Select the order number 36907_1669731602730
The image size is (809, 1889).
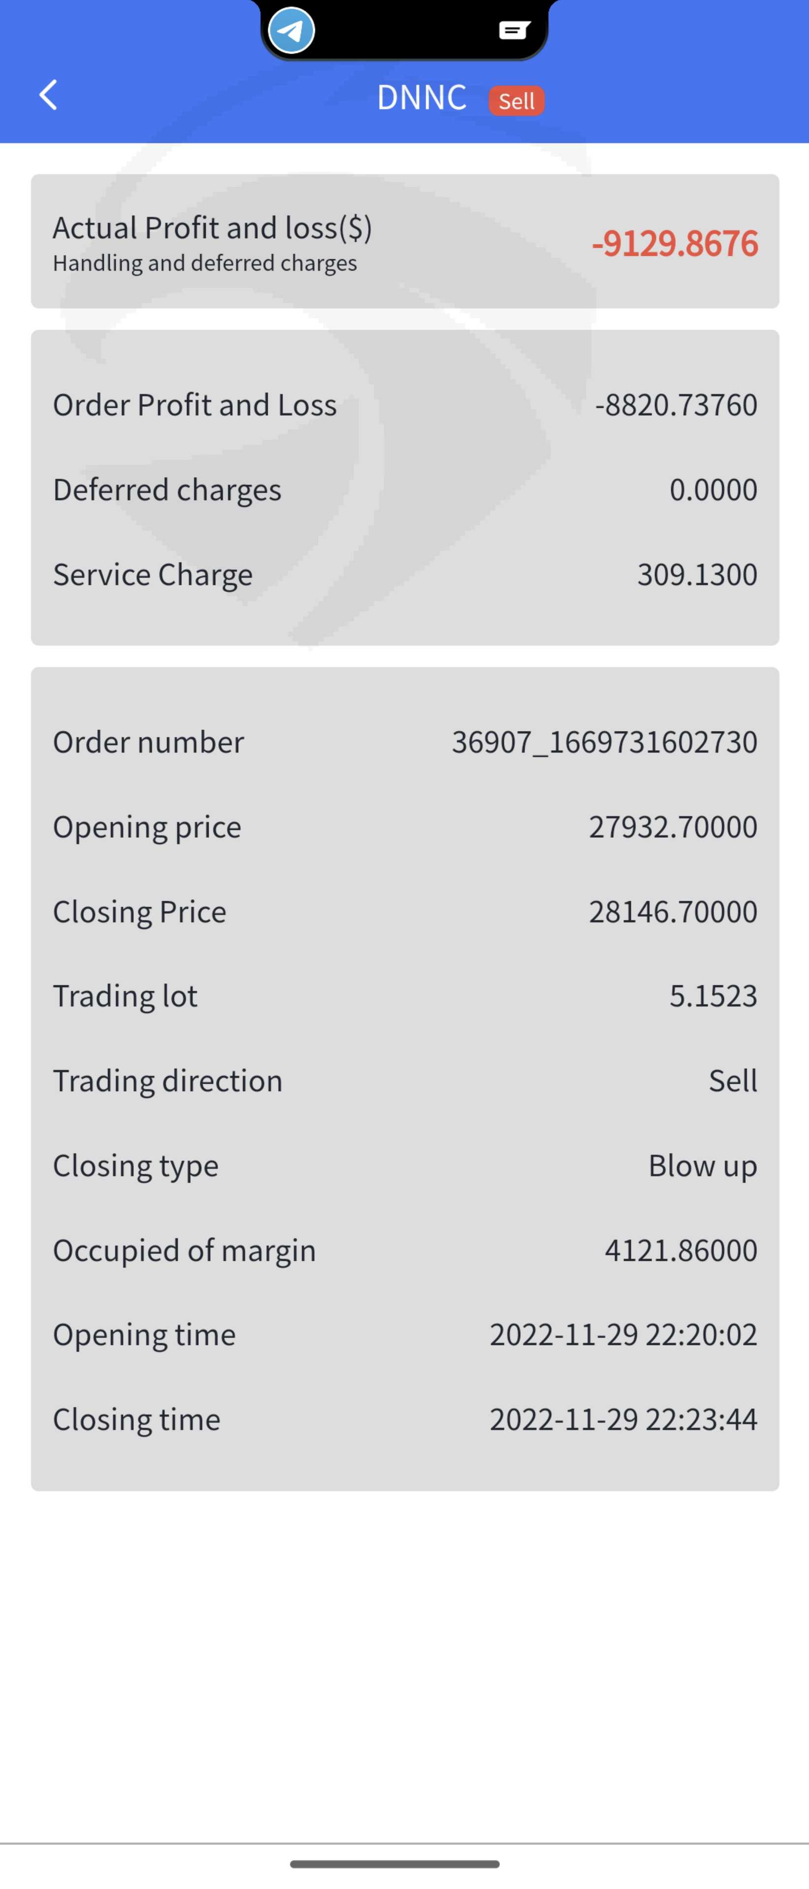pyautogui.click(x=604, y=742)
